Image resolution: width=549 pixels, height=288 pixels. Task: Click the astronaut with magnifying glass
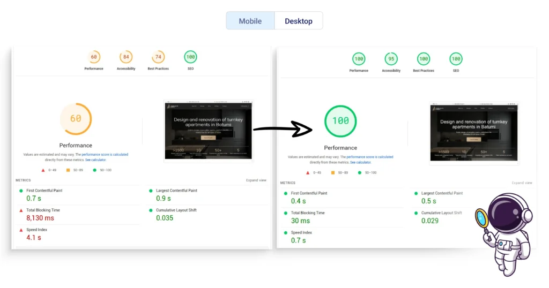[x=506, y=233]
